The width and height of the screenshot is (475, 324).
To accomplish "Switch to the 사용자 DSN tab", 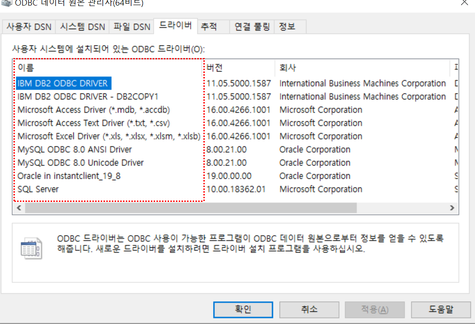I will (29, 26).
